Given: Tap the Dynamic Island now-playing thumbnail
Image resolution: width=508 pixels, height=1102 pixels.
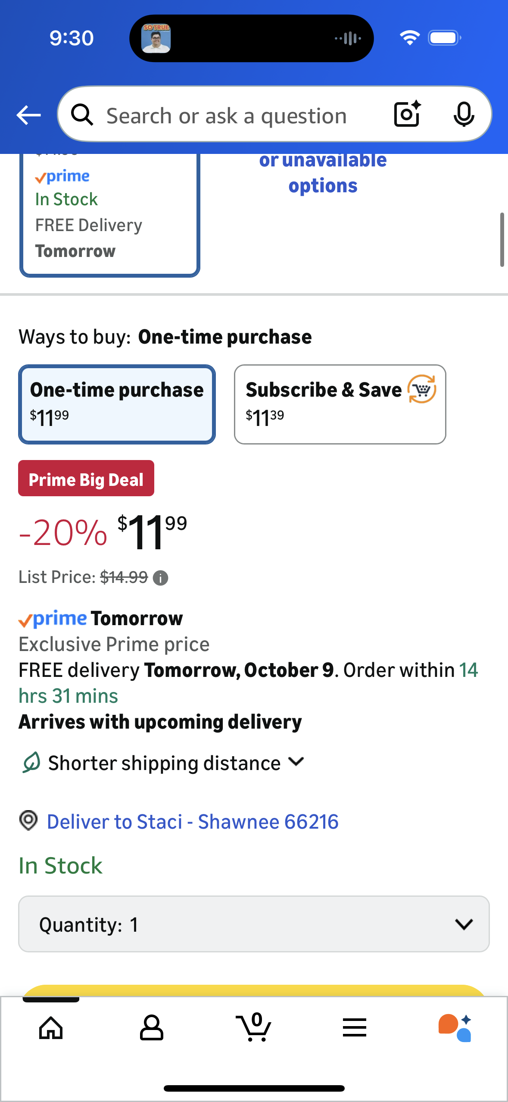Looking at the screenshot, I should click(x=156, y=38).
